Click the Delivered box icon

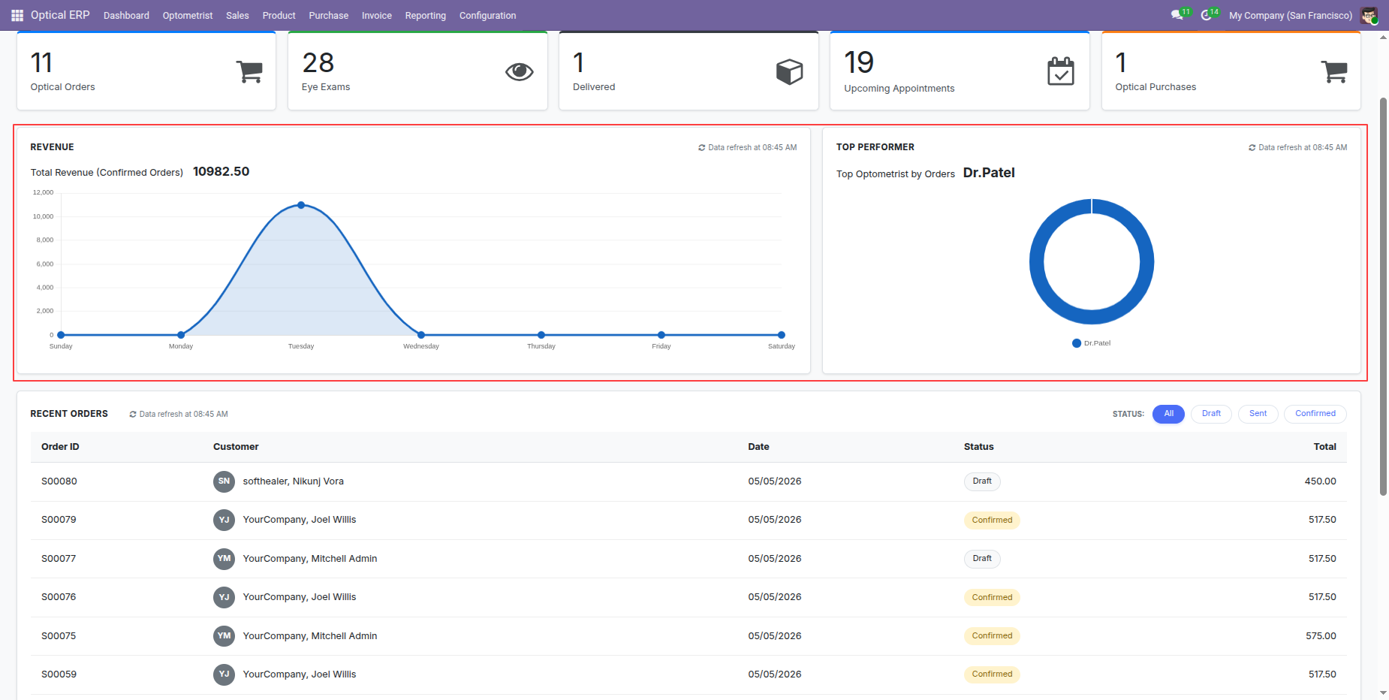[x=789, y=71]
